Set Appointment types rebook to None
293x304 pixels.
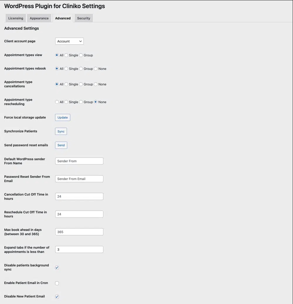pos(96,69)
